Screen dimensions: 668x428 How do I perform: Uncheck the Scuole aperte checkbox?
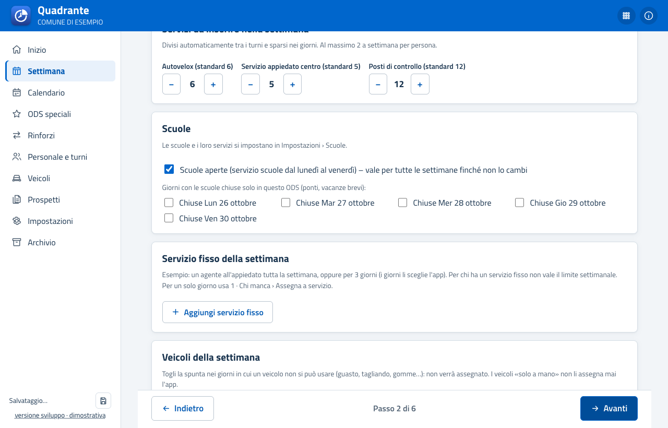[169, 169]
